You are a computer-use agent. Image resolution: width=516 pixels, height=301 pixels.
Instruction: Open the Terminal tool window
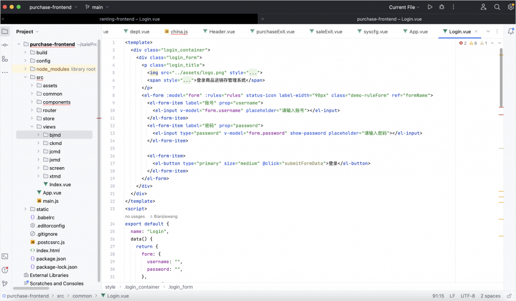[x=5, y=256]
